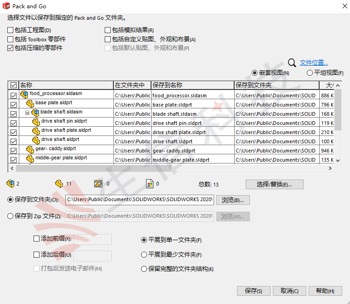Click the food_processor.sldasm assembly icon
The height and width of the screenshot is (304, 350).
click(24, 95)
